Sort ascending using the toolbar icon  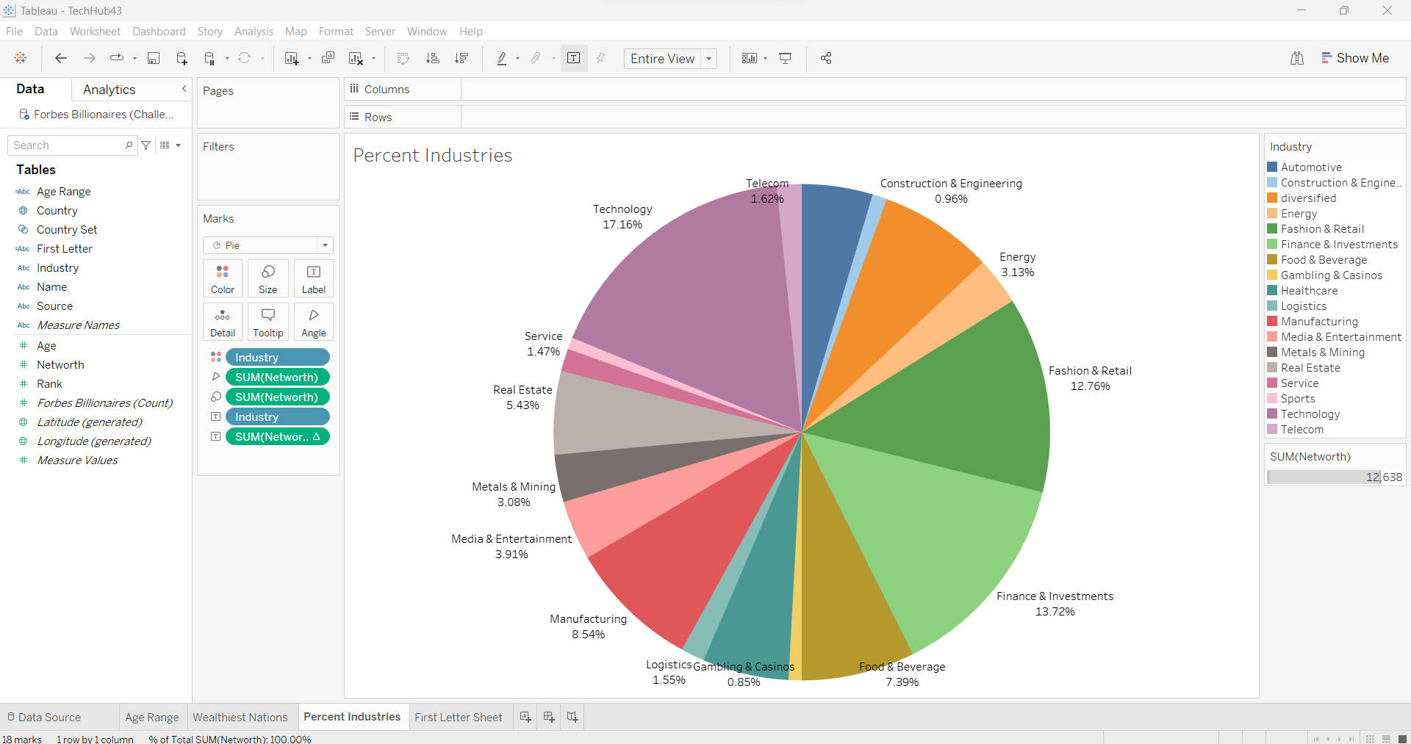[433, 59]
